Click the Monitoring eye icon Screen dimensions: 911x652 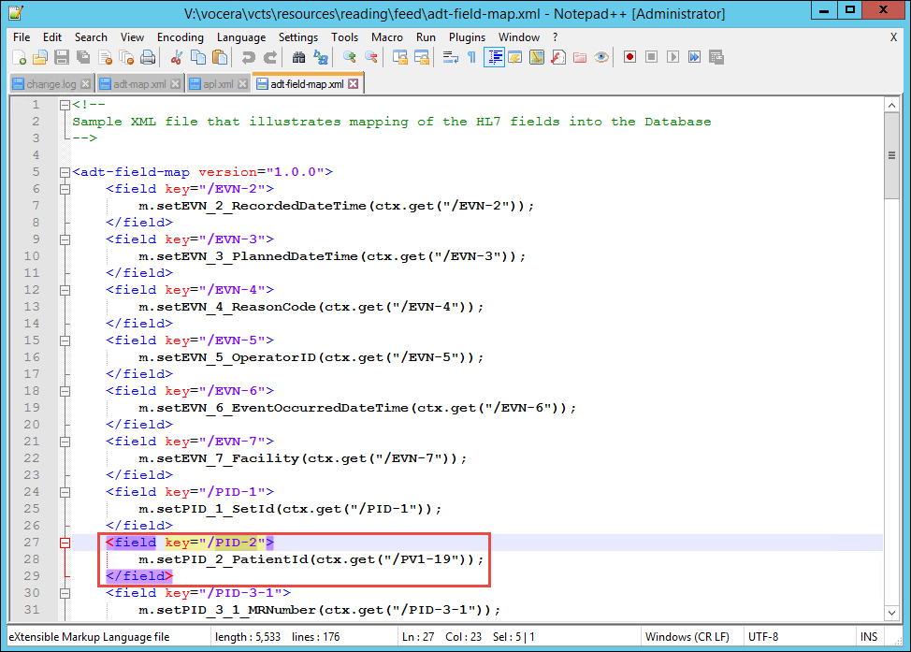click(x=601, y=58)
